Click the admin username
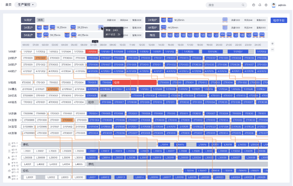Viewport: 293px width, 186px height. (282, 5)
